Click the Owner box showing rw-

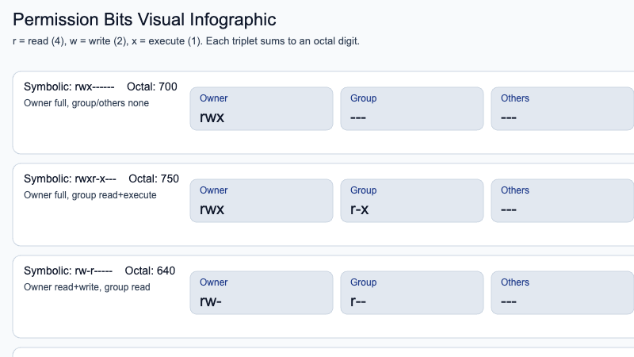click(x=261, y=293)
